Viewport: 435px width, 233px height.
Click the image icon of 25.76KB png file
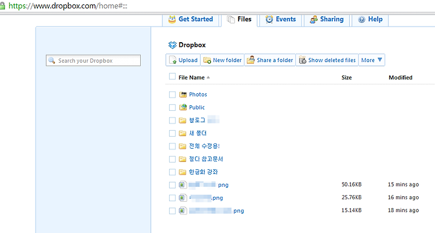pos(182,197)
